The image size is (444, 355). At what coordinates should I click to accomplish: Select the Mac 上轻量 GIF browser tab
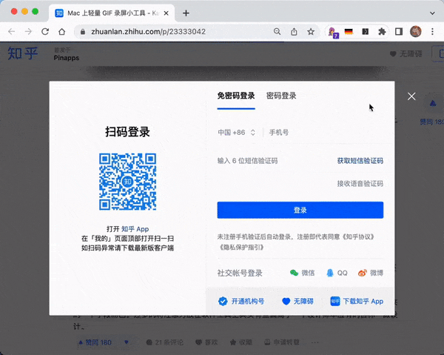pos(112,13)
